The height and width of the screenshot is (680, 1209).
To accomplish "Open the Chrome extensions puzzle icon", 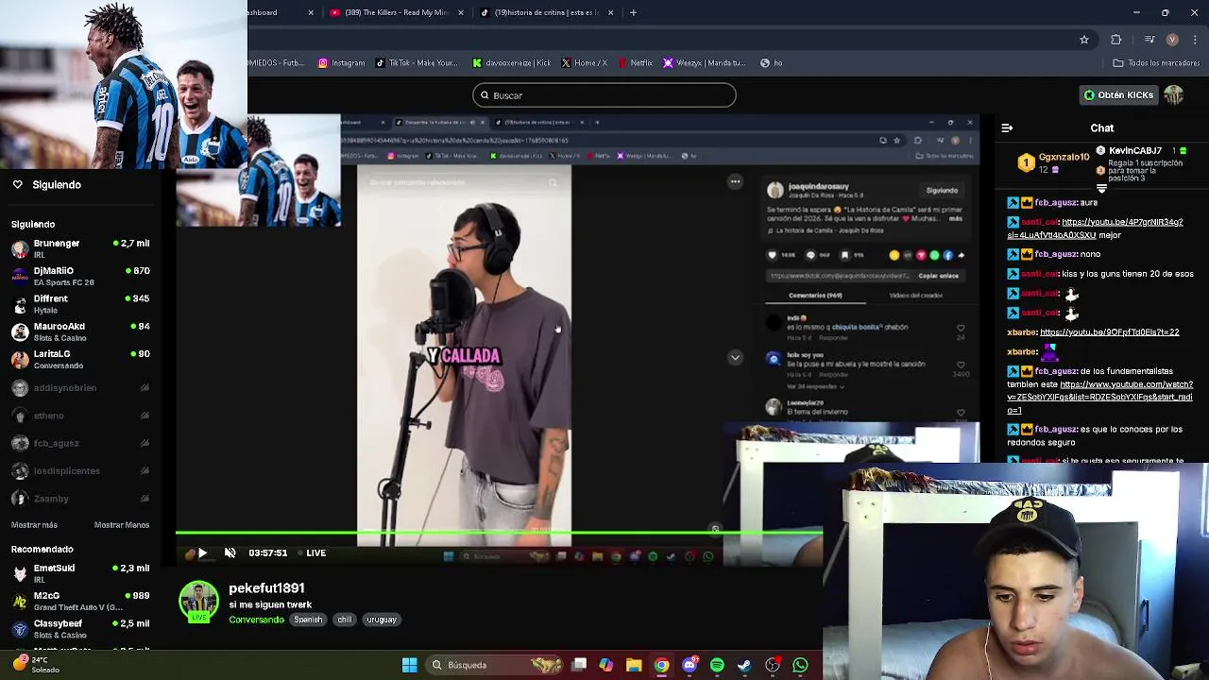I will click(1116, 40).
